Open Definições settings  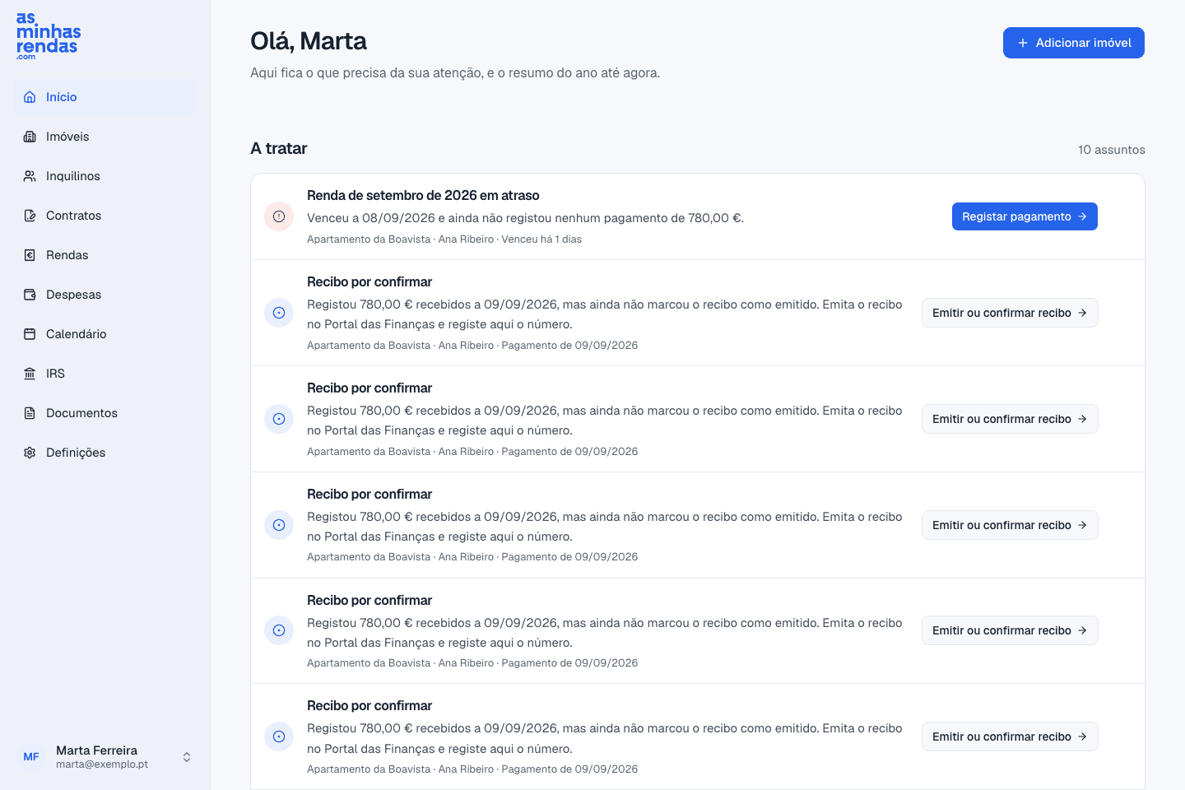pos(105,453)
